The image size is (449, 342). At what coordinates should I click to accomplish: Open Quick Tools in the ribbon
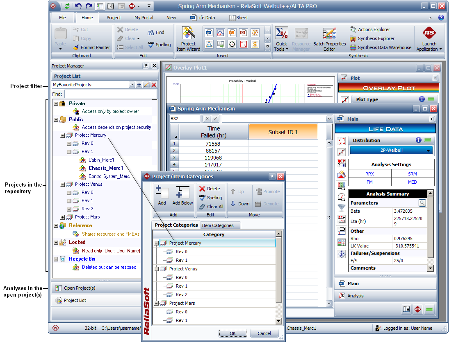[x=281, y=39]
